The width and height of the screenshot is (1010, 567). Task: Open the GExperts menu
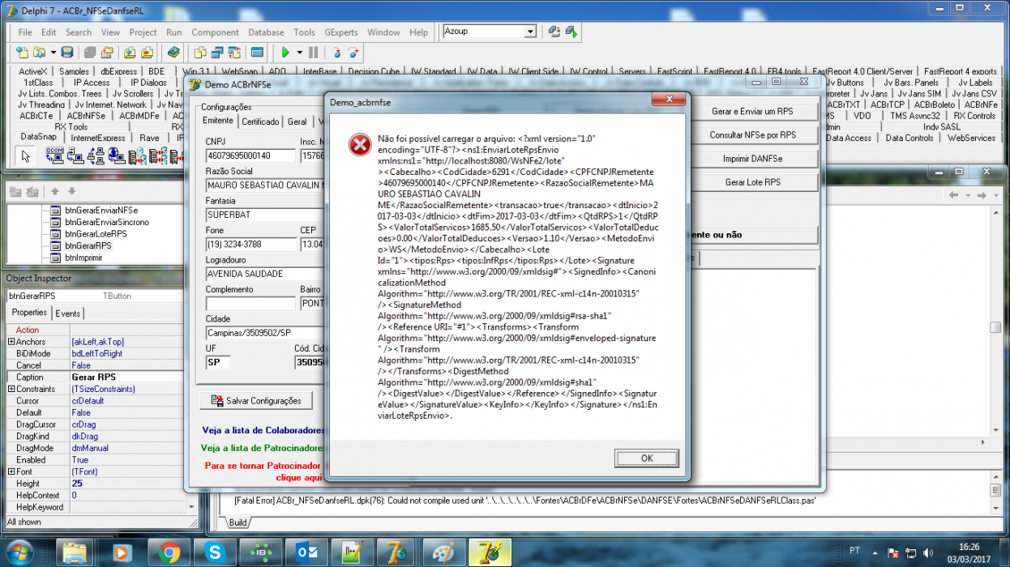340,32
